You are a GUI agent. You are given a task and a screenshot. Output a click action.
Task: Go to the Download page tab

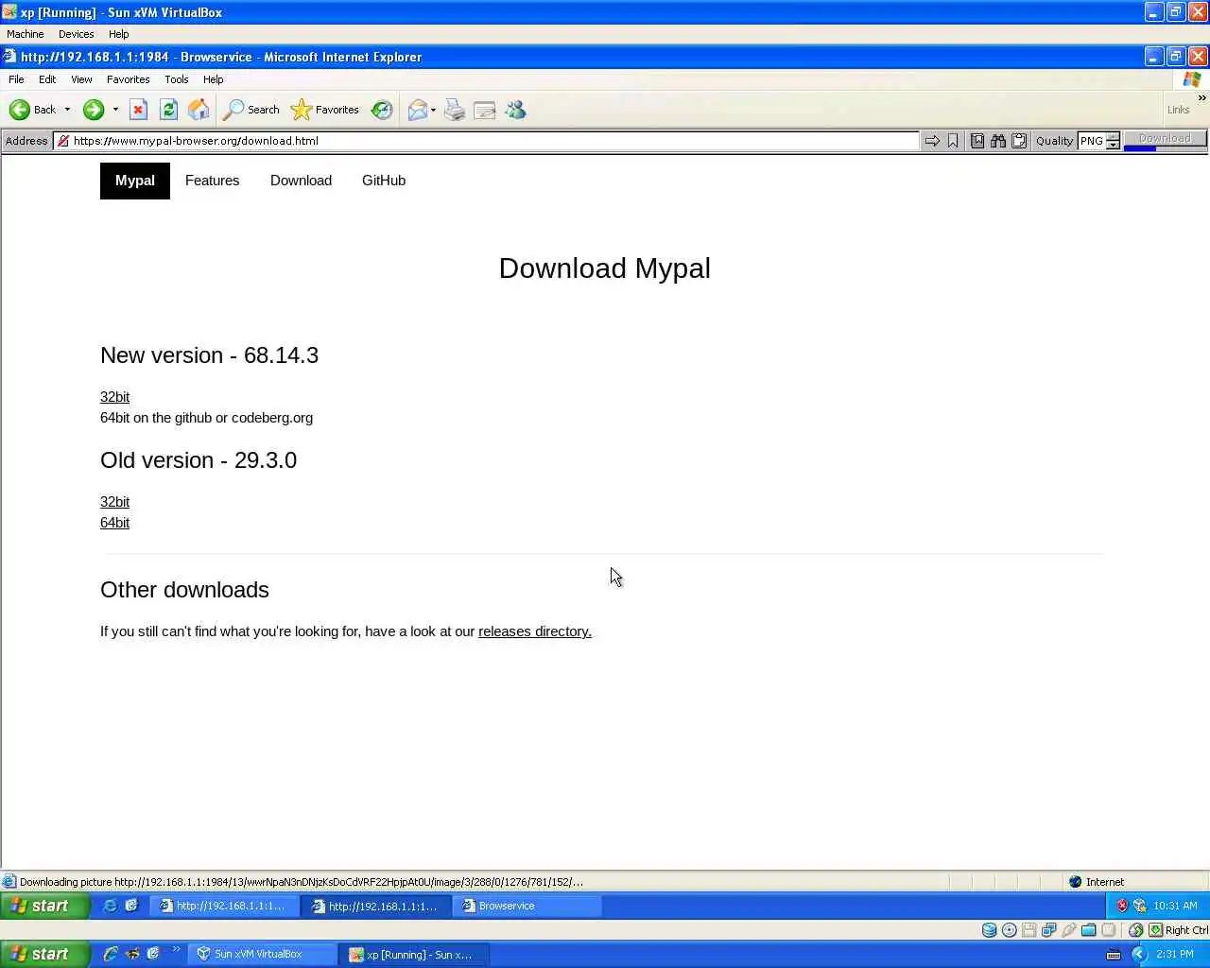tap(301, 181)
